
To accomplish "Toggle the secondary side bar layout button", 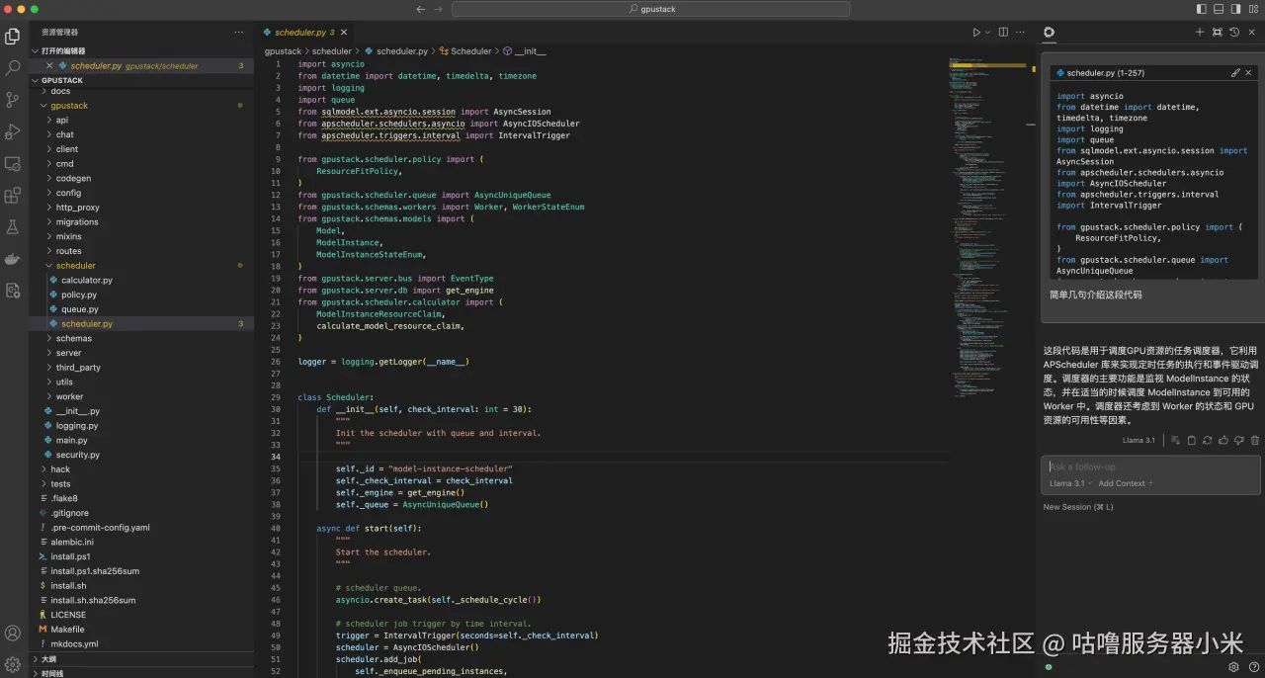I will (x=1236, y=9).
